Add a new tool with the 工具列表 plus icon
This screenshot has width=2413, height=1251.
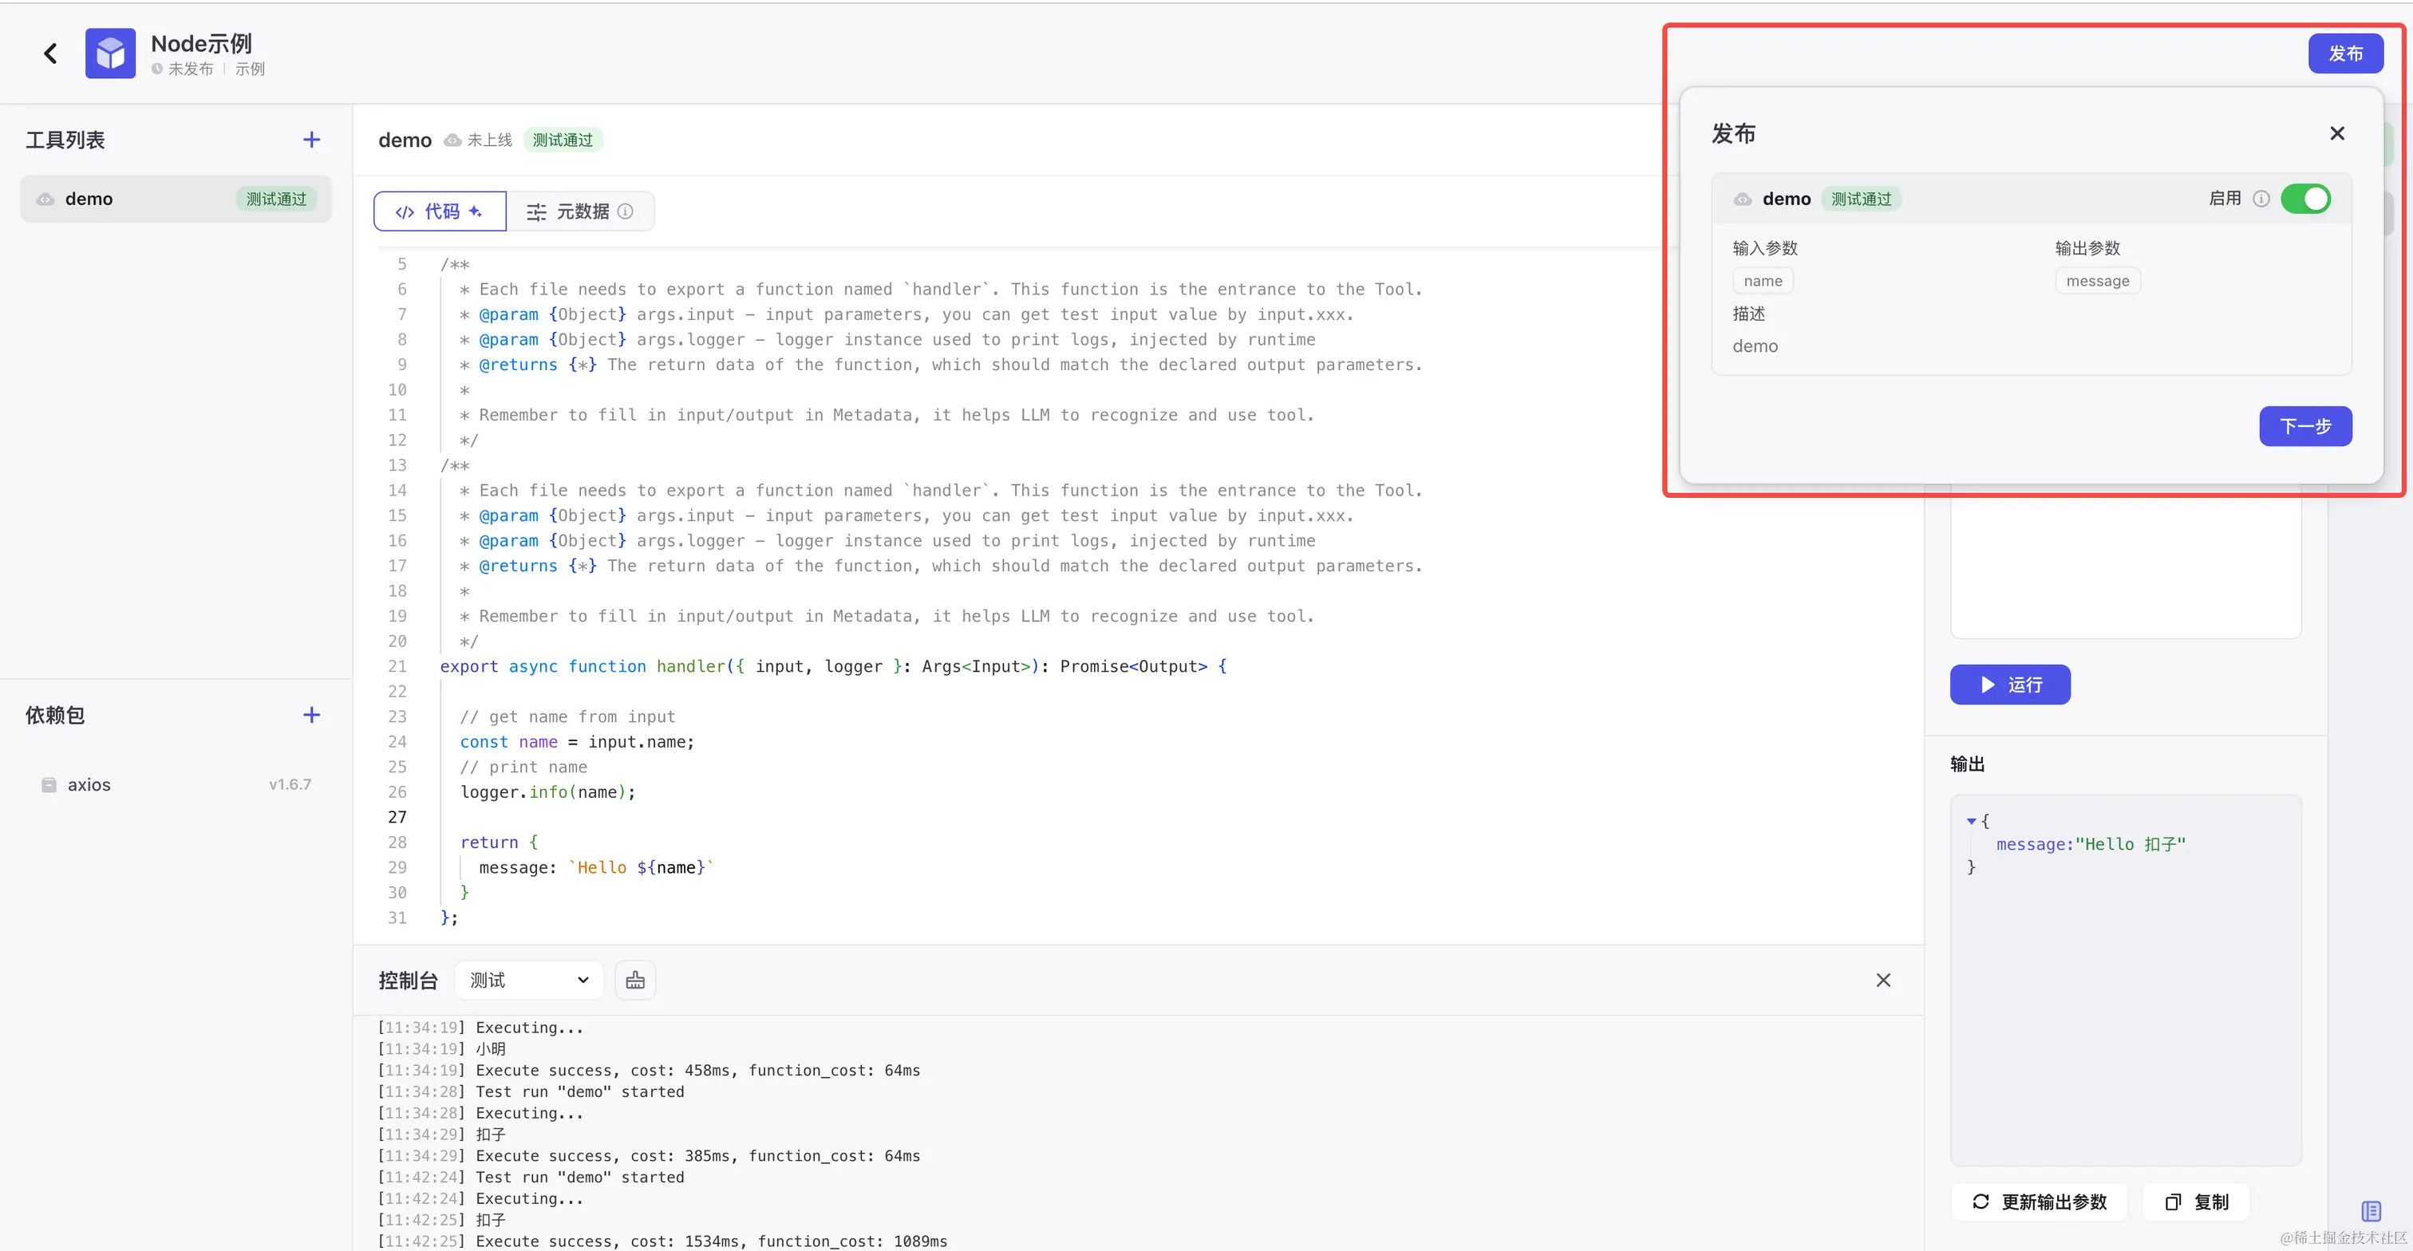312,140
